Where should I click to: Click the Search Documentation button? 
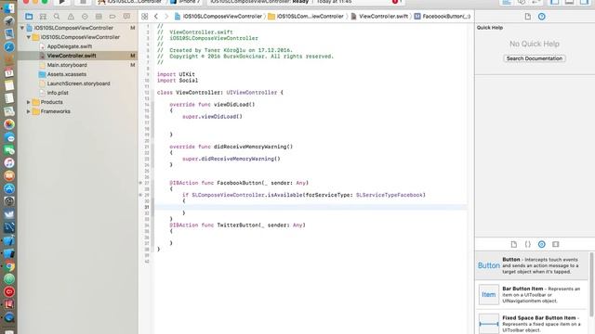[535, 58]
